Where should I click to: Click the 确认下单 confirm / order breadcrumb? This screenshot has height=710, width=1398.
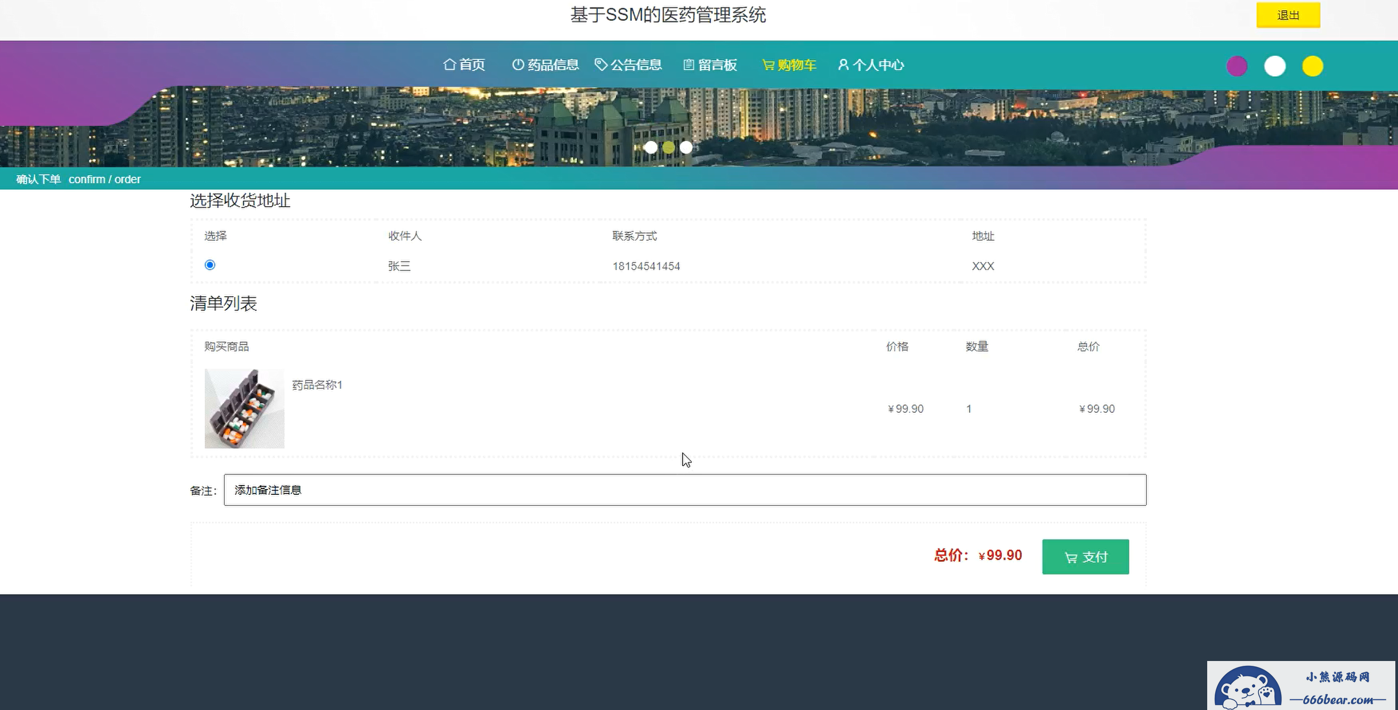pos(78,179)
